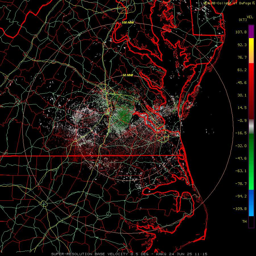Click the KAKQ radar site identifier
The width and height of the screenshot is (256, 256).
coord(161,254)
